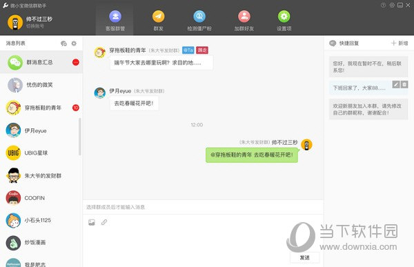Click 伊月eyue avatar in the chat area
This screenshot has width=414, height=267.
[x=100, y=93]
